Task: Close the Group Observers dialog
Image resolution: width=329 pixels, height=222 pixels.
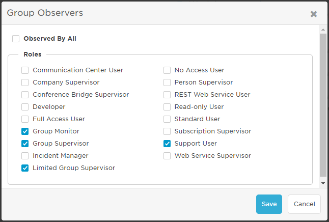Action: click(314, 14)
